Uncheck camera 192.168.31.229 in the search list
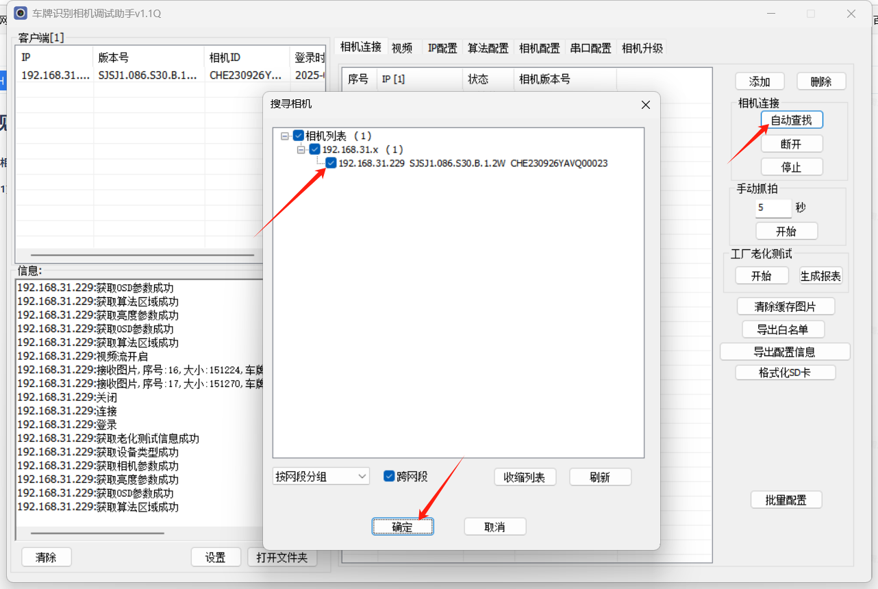This screenshot has width=878, height=589. pos(331,163)
